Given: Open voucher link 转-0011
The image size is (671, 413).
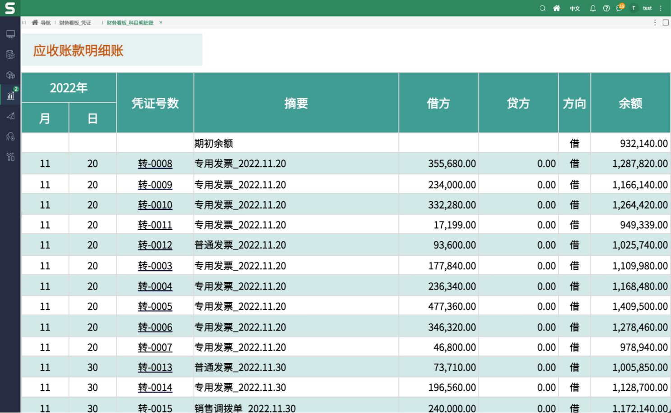Looking at the screenshot, I should (x=155, y=225).
